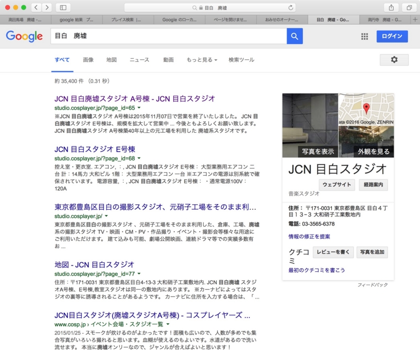Screen dimensions: 420x350
Task: Open 検索ツール search tools
Action: coord(241,60)
